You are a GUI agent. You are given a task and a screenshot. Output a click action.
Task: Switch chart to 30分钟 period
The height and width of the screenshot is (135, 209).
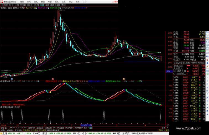click(x=30, y=5)
